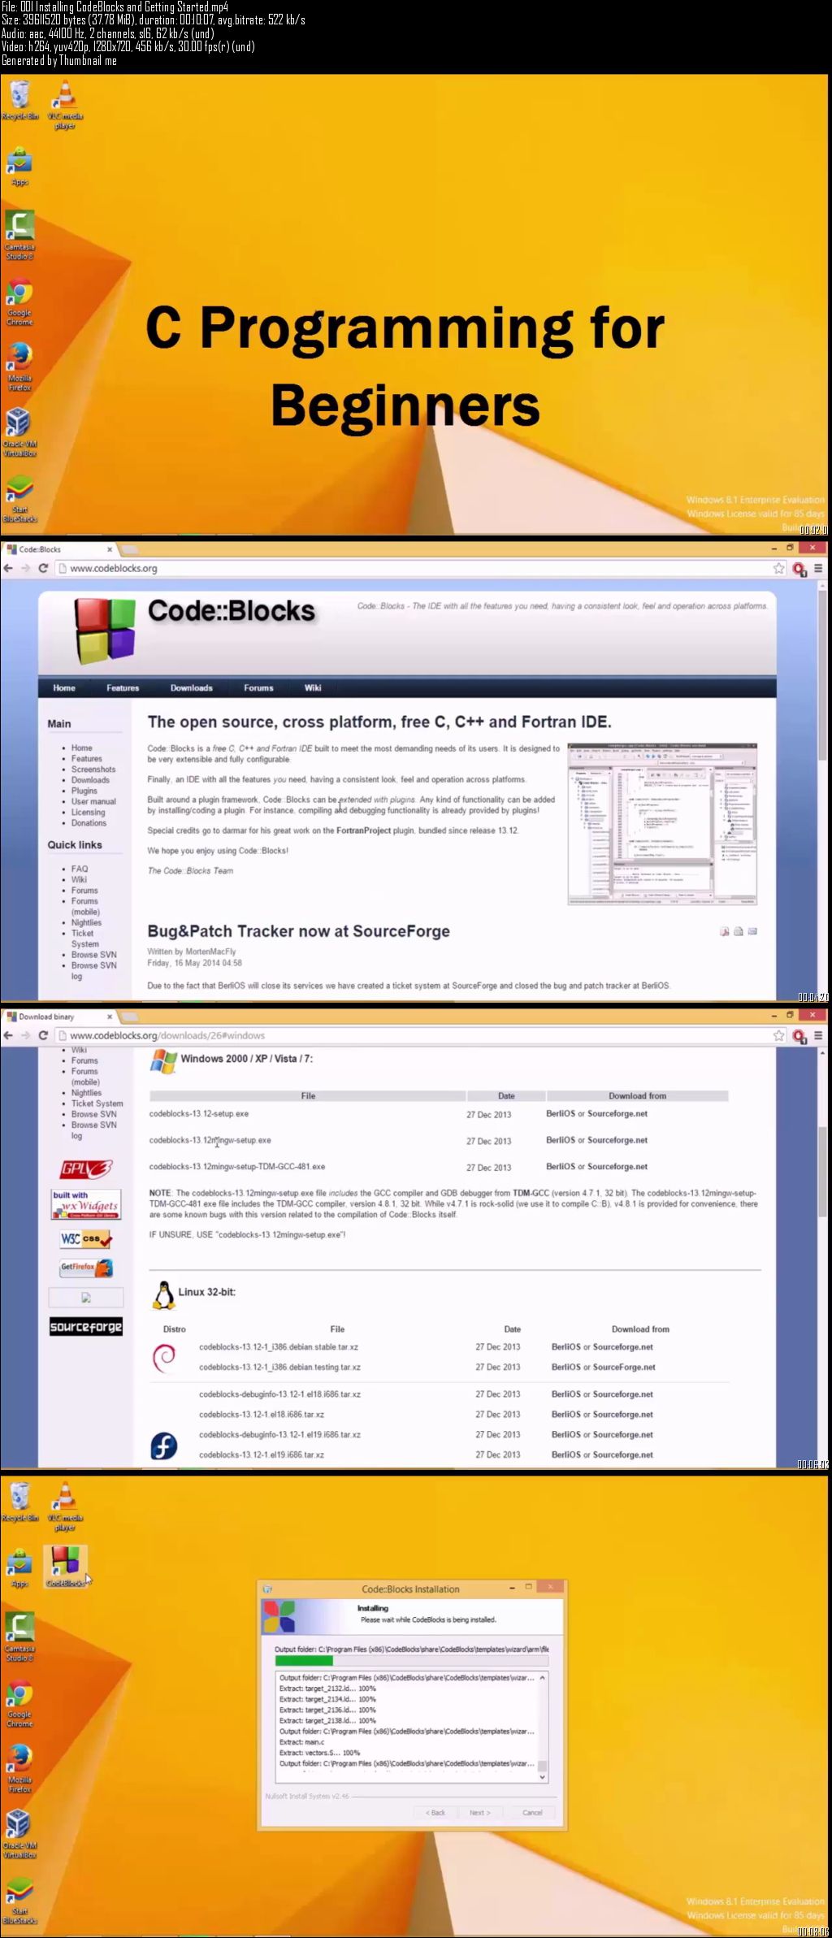The width and height of the screenshot is (832, 1938).
Task: Reload the Code::Blocks homepage browser tab
Action: click(x=43, y=569)
